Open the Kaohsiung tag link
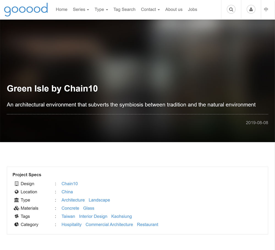This screenshot has height=250, width=275. 122,216
